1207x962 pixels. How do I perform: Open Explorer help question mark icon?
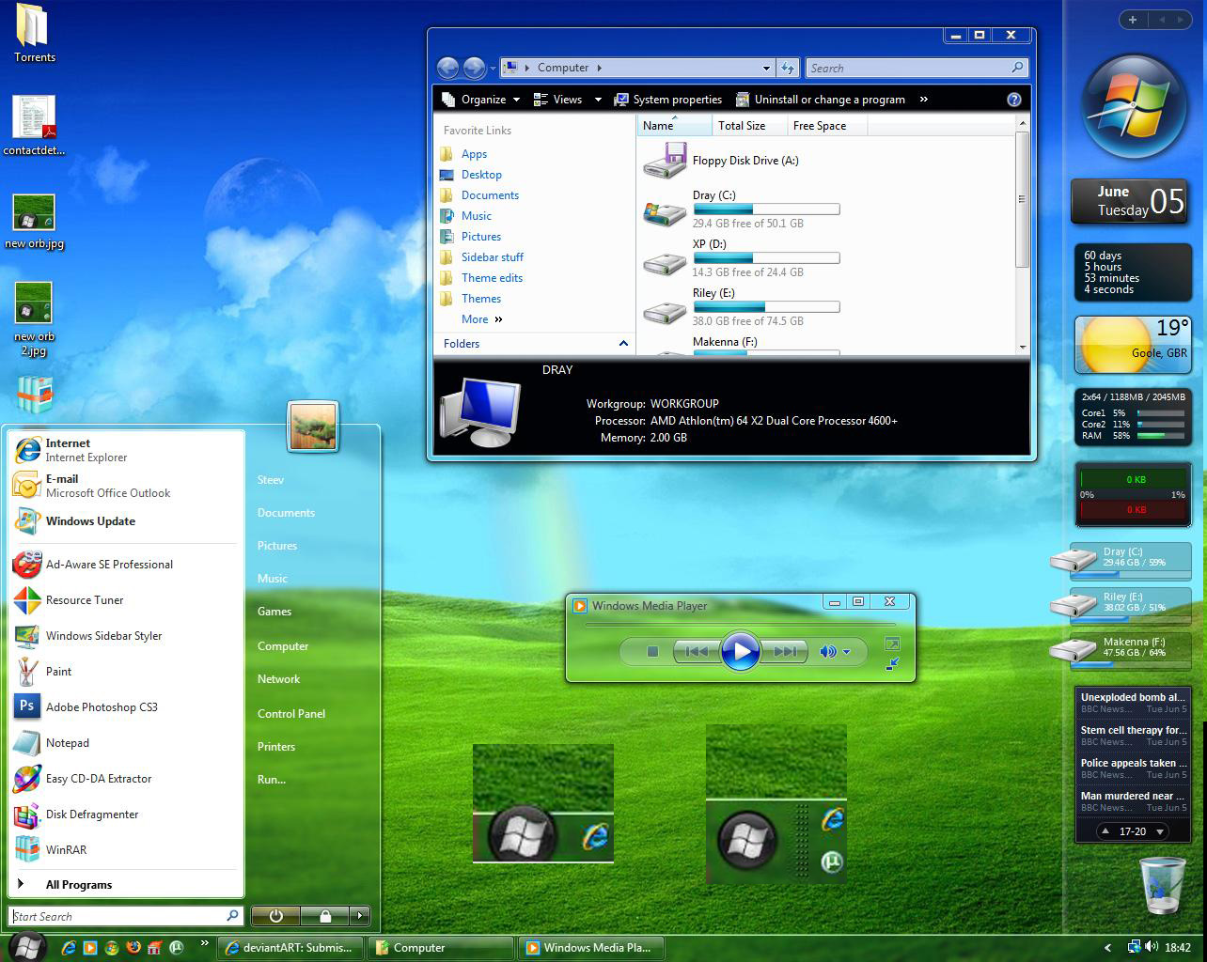1014,100
